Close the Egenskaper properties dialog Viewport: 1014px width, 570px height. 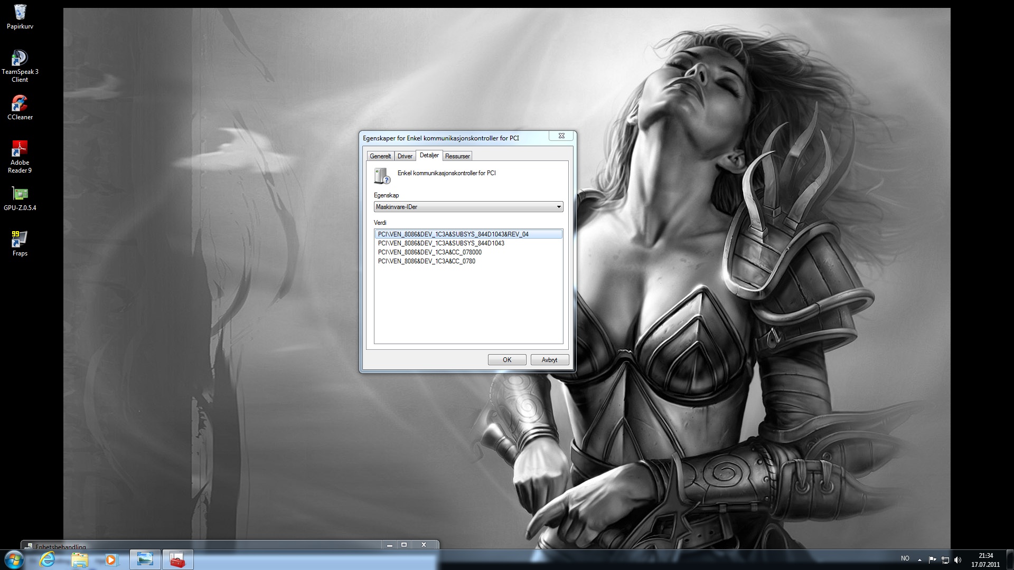point(561,136)
